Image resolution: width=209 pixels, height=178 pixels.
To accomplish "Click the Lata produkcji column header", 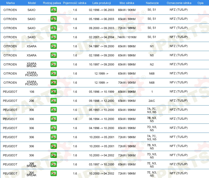I will click(x=102, y=3).
